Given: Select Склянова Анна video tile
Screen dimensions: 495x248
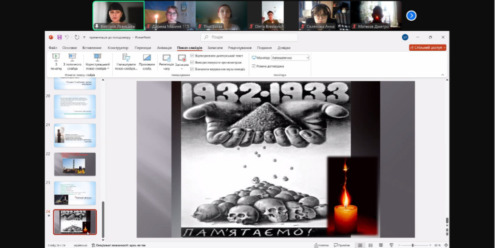Looking at the screenshot, I should [324, 15].
